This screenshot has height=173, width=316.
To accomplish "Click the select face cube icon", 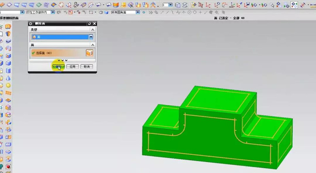I will point(89,53).
